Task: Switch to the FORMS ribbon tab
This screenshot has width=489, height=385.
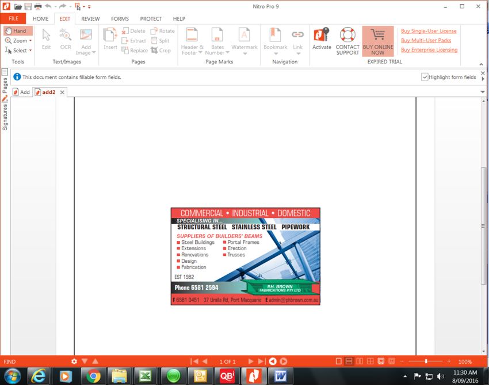Action: (x=120, y=19)
